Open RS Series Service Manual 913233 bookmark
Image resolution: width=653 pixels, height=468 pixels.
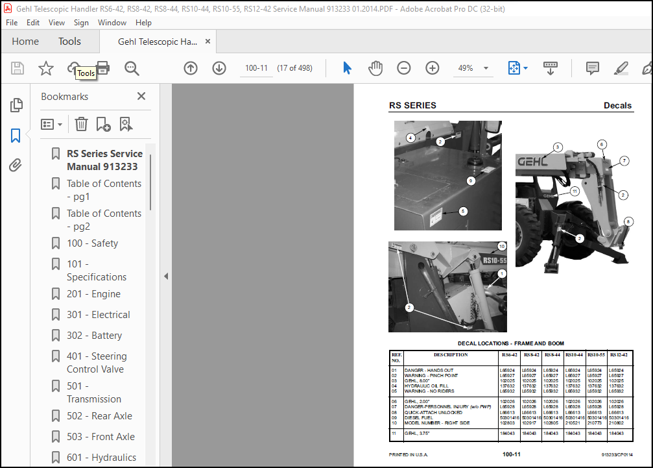pos(104,160)
